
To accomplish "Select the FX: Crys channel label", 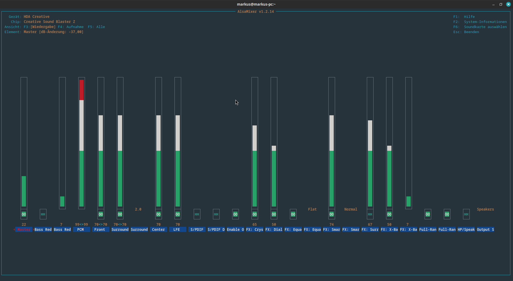I will [255, 229].
